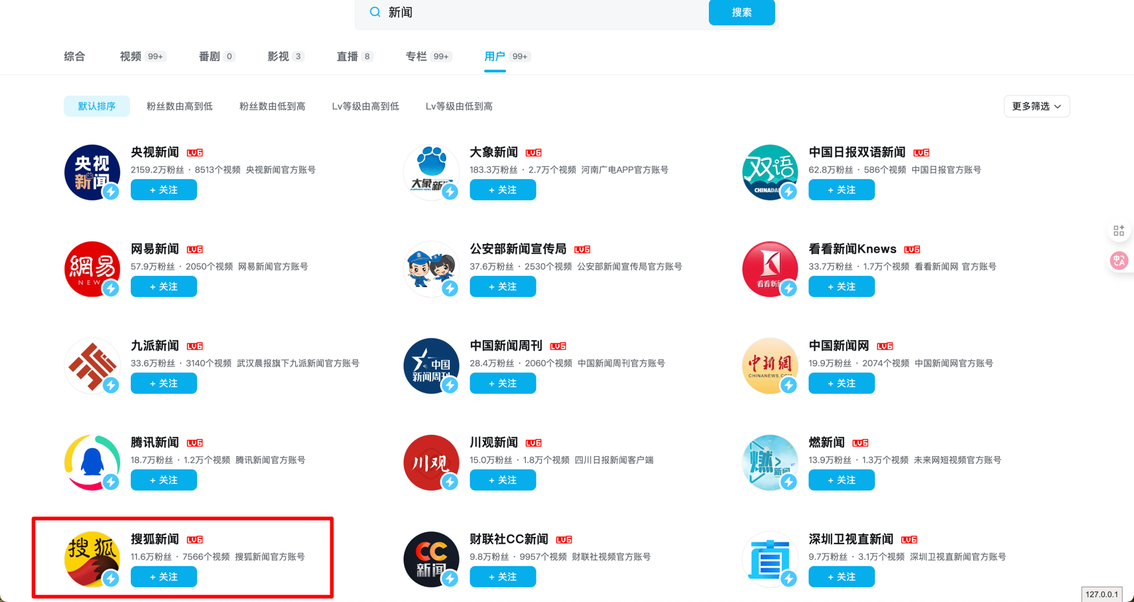Click the blue 搜索 button
Image resolution: width=1134 pixels, height=602 pixels.
(741, 12)
